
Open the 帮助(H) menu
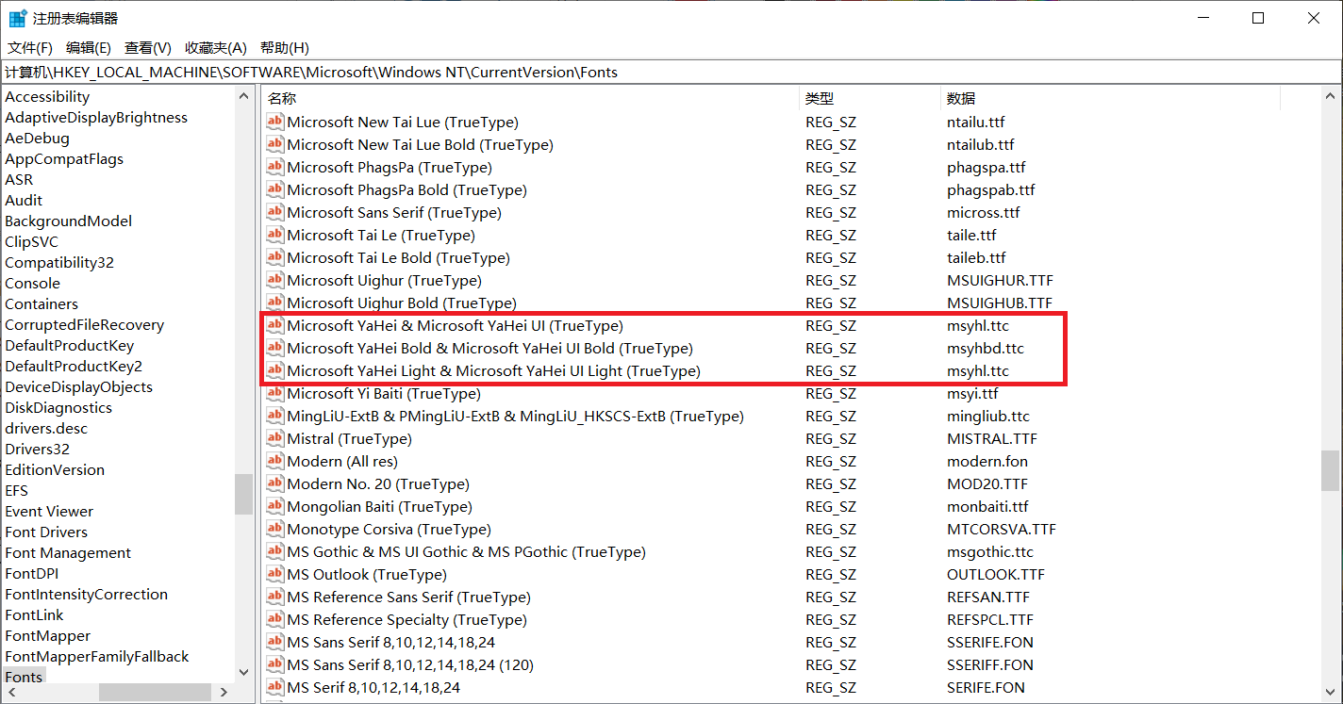(x=285, y=47)
